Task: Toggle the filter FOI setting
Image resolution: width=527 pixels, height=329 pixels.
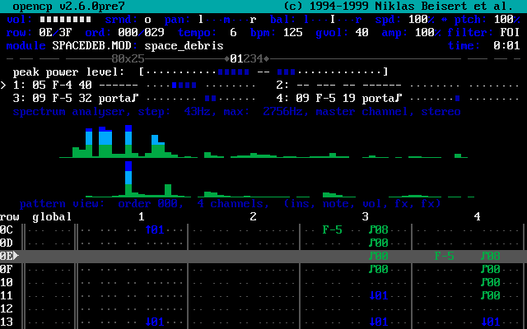Action: (510, 32)
